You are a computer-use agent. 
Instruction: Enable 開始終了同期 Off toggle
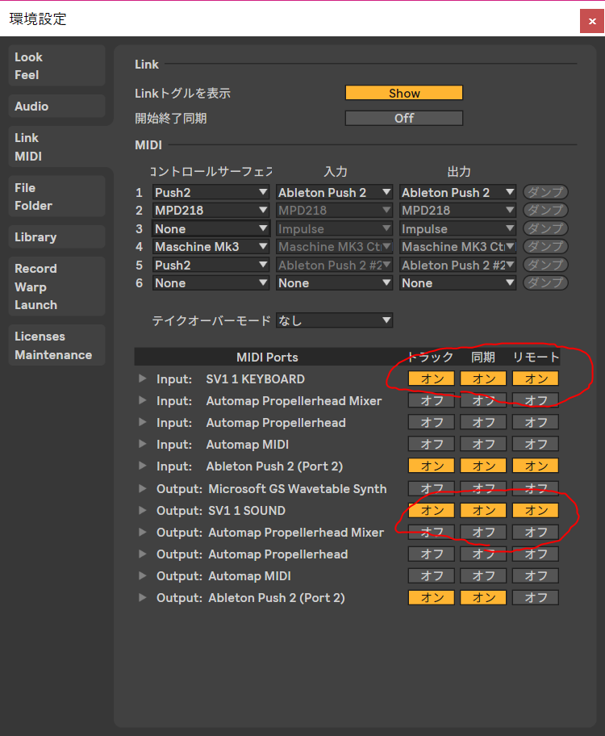coord(403,118)
